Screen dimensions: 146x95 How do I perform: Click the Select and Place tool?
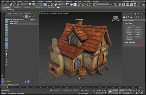(x=56, y=4)
